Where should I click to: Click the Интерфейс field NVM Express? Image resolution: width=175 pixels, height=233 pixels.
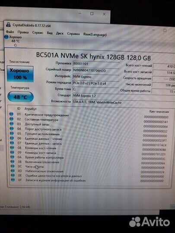coord(96,77)
